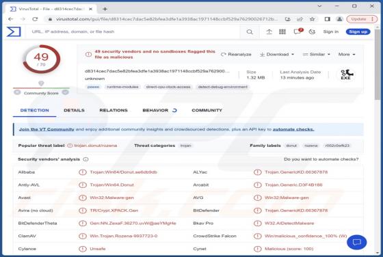Open the apps grid icon

click(x=282, y=31)
